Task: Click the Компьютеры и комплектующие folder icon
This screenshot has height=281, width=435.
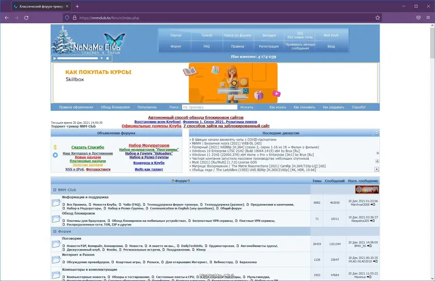Action: [x=56, y=275]
